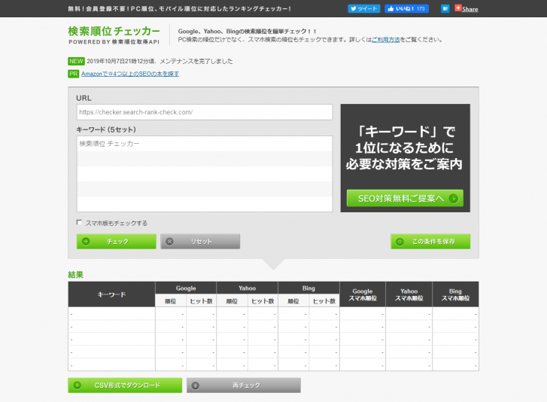This screenshot has width=547, height=402.
Task: Click the Hatena bookmark B! icon
Action: pyautogui.click(x=445, y=9)
